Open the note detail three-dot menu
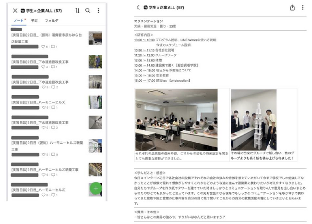The width and height of the screenshot is (312, 224). click(x=303, y=8)
